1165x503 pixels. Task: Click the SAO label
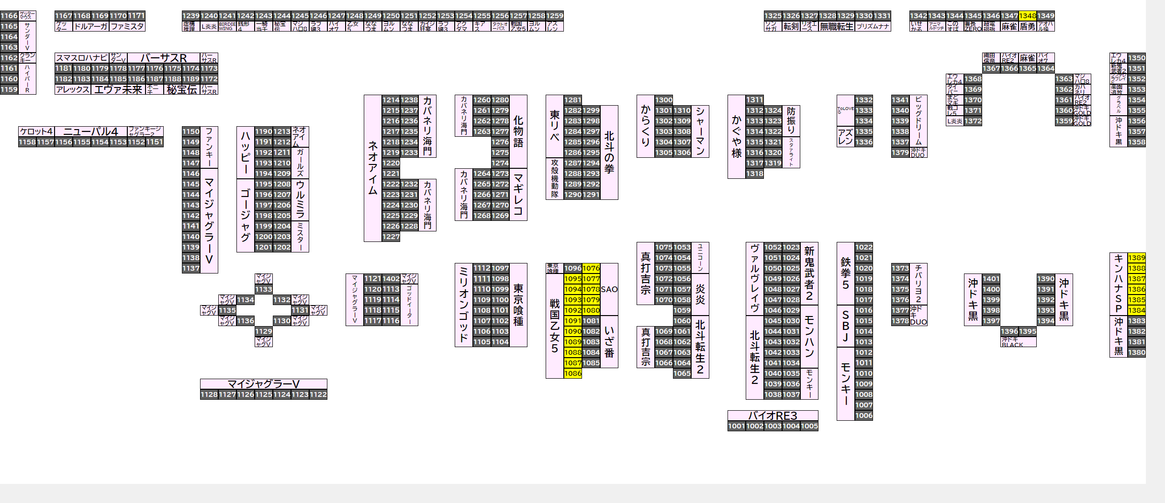[x=609, y=289]
